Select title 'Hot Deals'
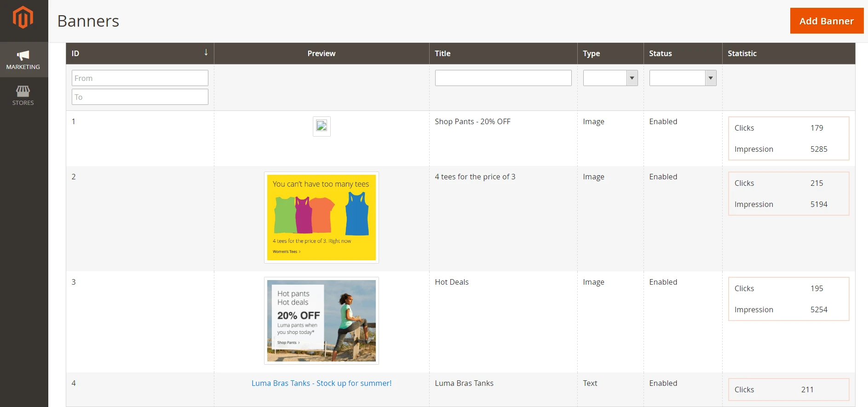Viewport: 868px width, 407px height. pyautogui.click(x=452, y=282)
